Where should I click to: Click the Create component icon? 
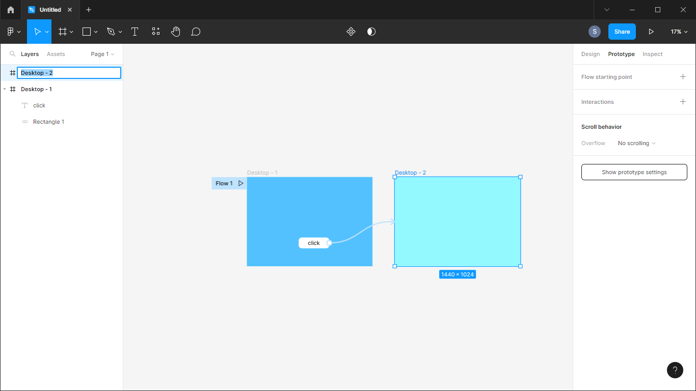click(351, 32)
